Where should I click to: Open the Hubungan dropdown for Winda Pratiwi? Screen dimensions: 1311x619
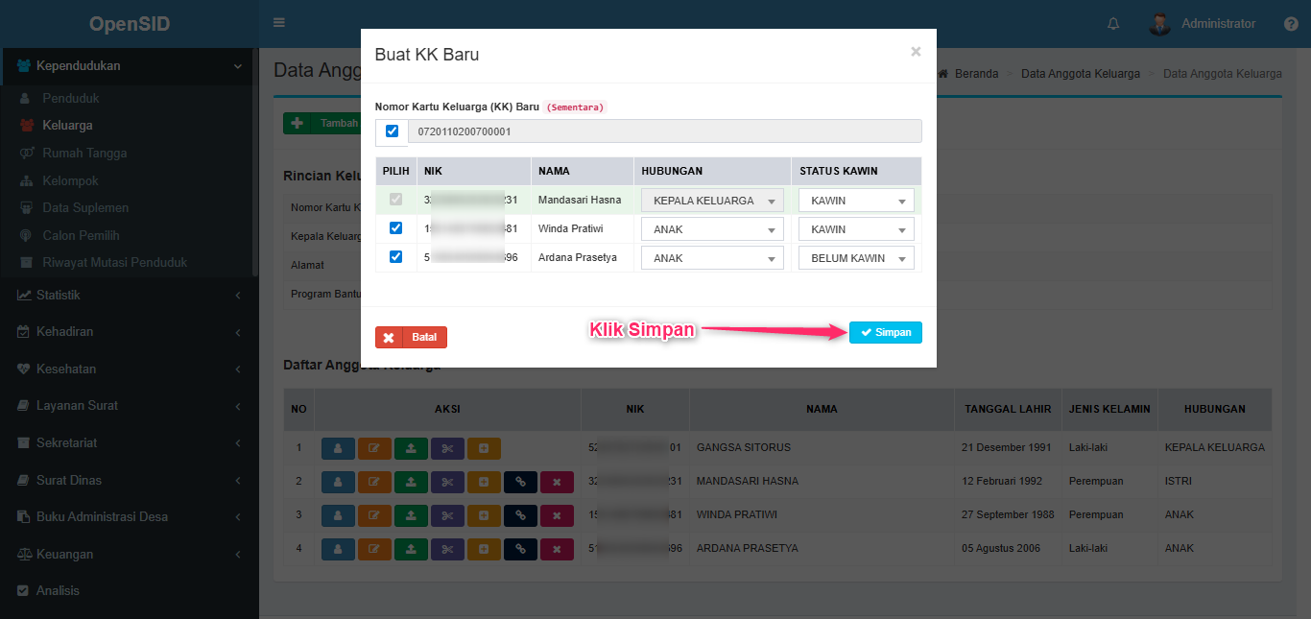712,230
